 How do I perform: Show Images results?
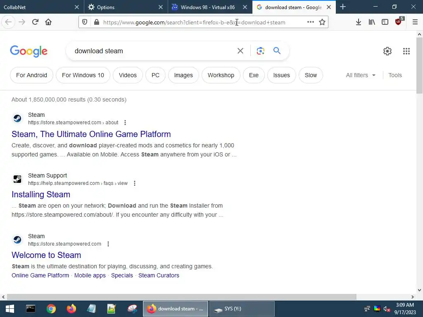coord(183,75)
